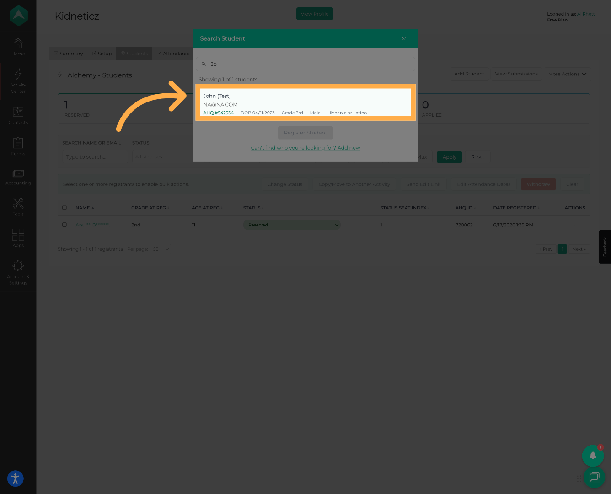The image size is (611, 494).
Task: Select the John (Test) student result
Action: (305, 102)
